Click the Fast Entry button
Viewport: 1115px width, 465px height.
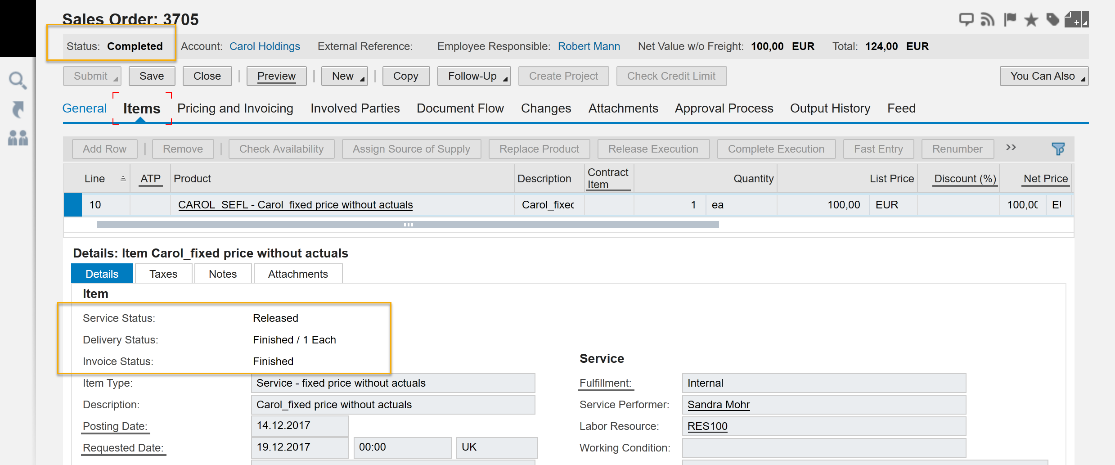[x=878, y=149]
